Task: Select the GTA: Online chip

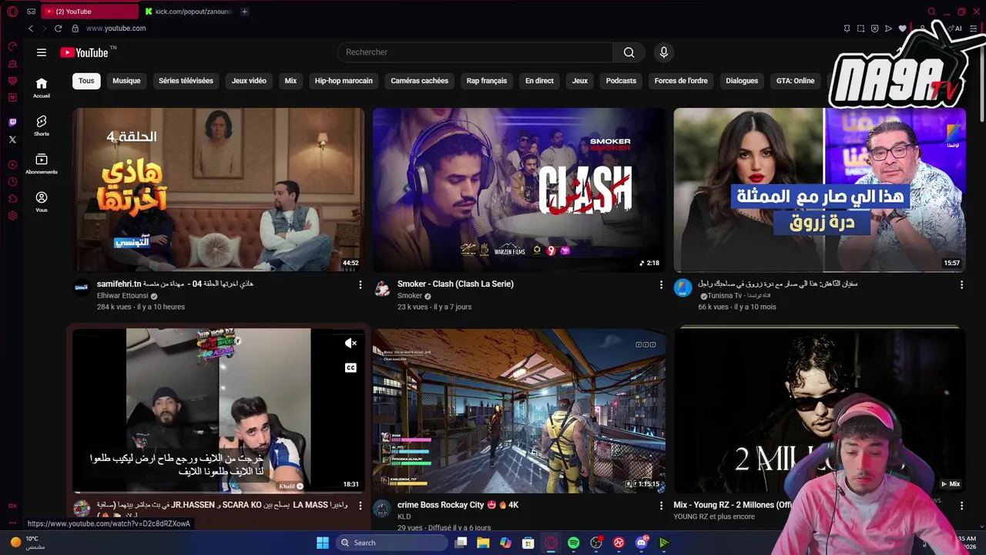Action: tap(795, 81)
